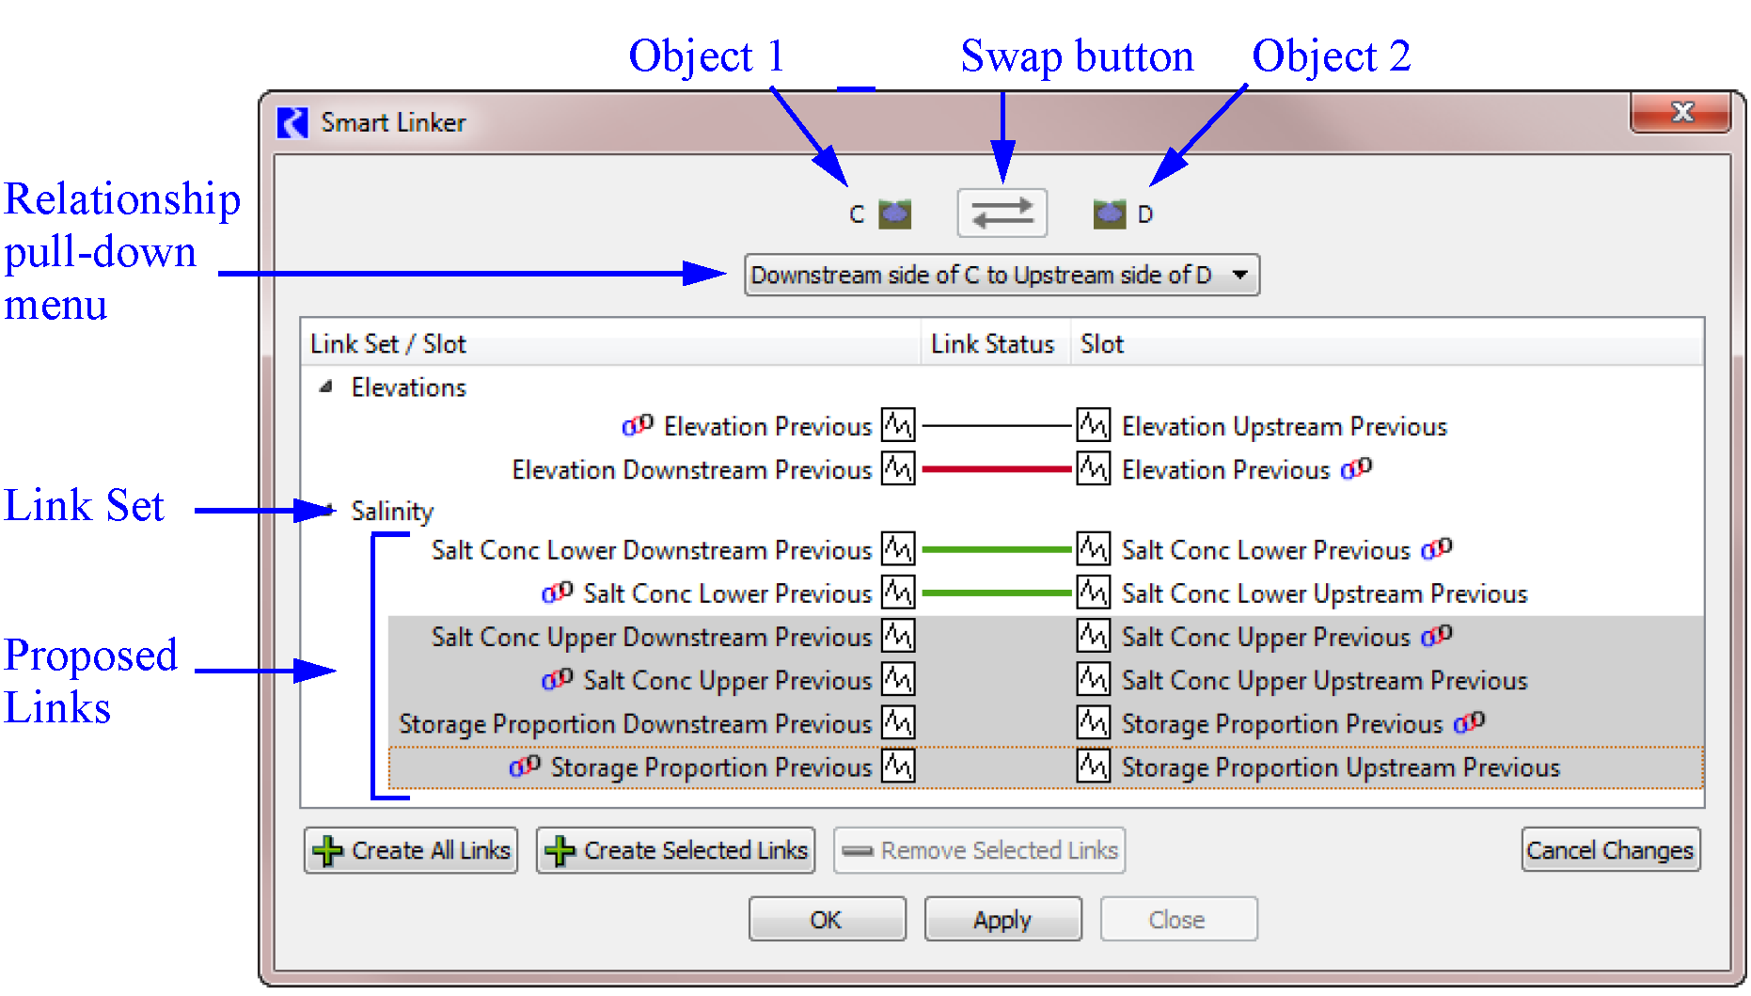Click the Link Set / Slot column header

coord(388,344)
